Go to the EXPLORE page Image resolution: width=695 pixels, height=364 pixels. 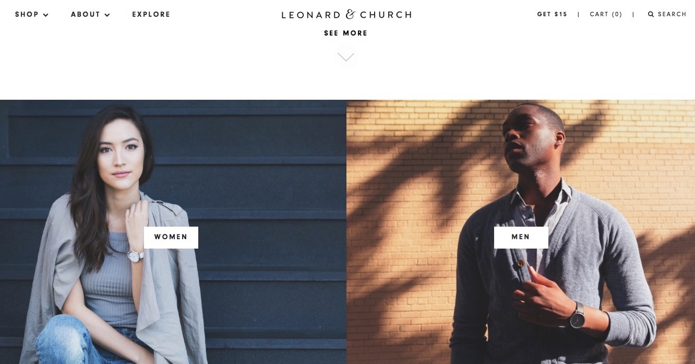point(151,14)
